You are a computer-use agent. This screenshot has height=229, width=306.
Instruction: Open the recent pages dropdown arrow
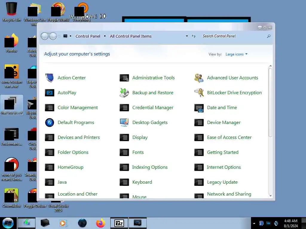59,36
